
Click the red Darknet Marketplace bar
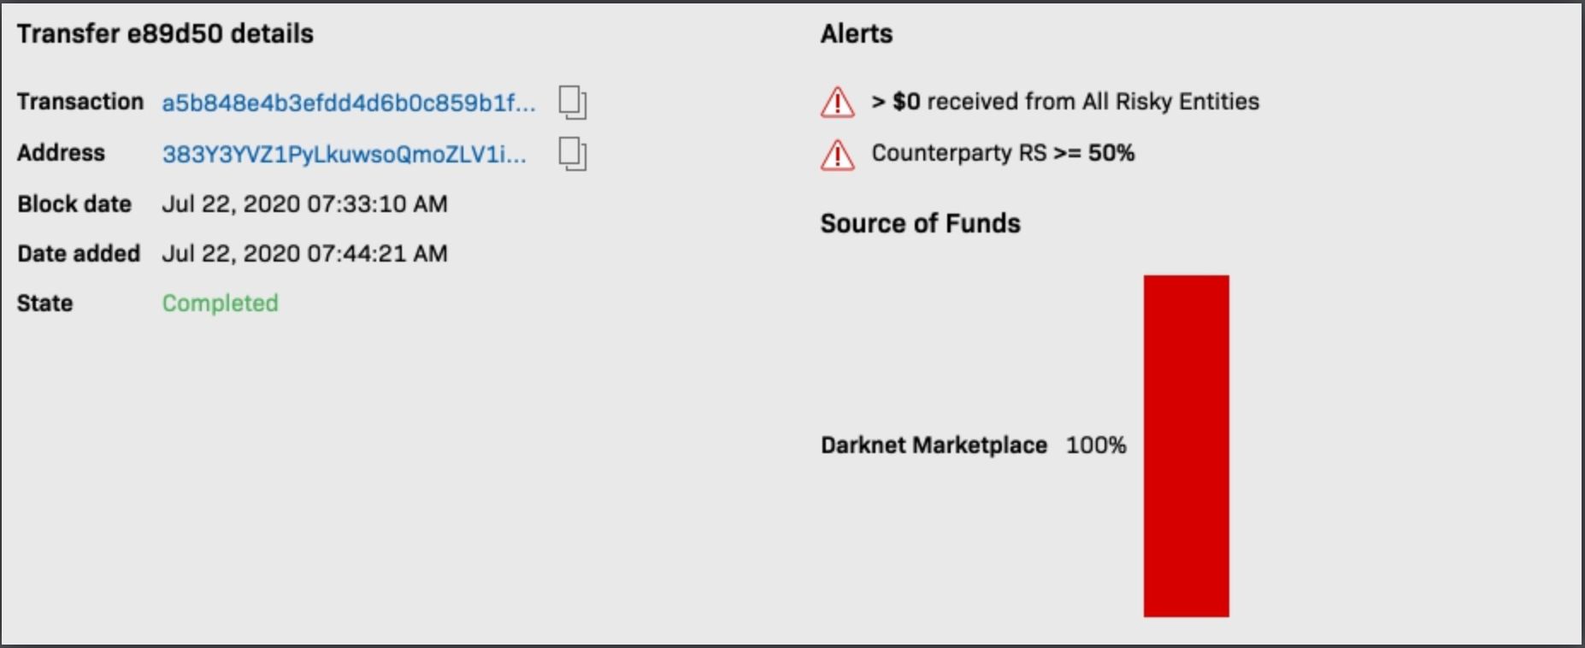click(x=1186, y=445)
